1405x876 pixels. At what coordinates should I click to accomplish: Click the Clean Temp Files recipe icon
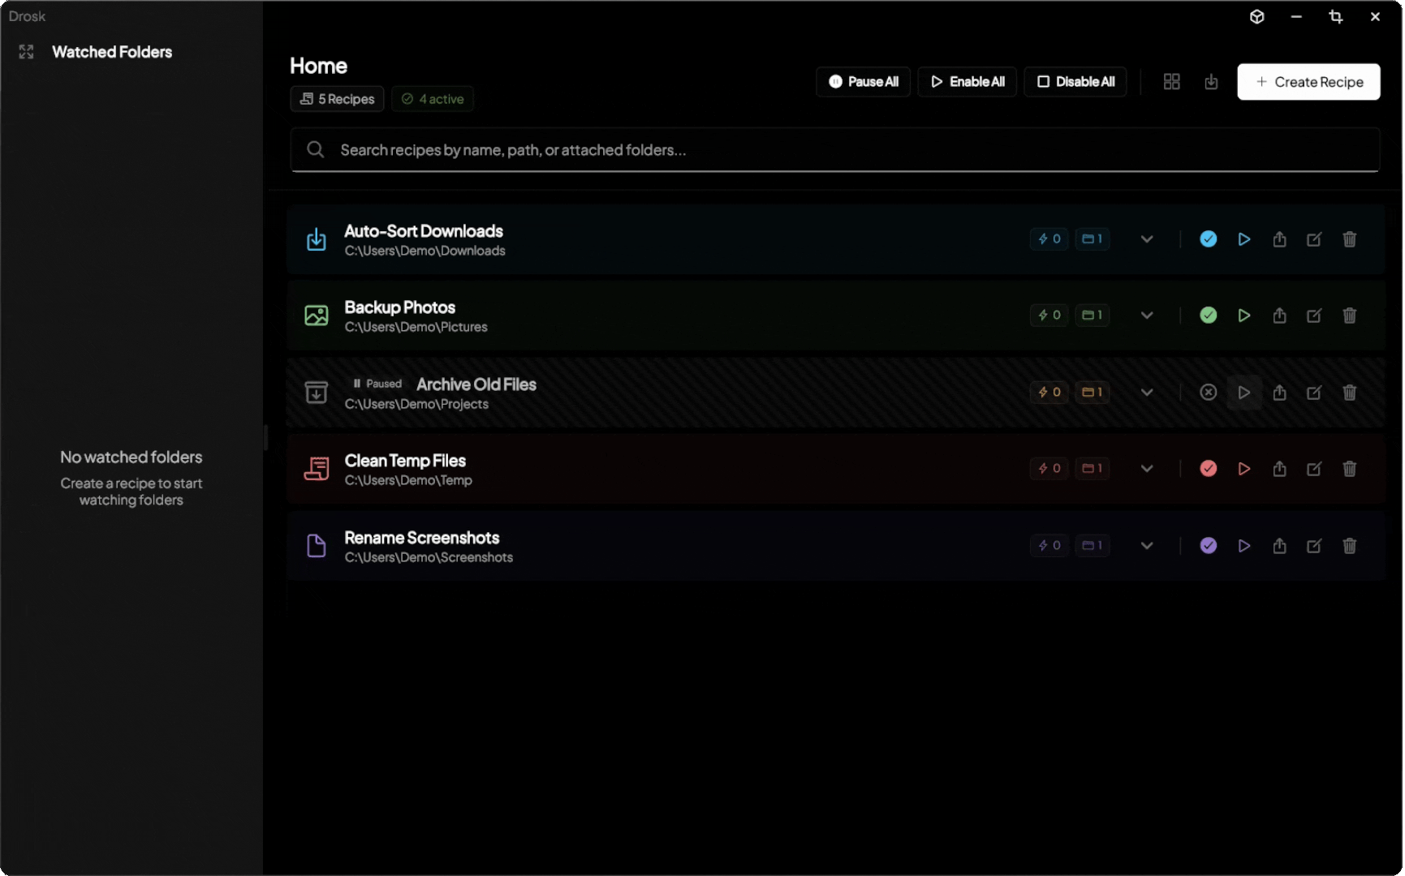pos(317,469)
